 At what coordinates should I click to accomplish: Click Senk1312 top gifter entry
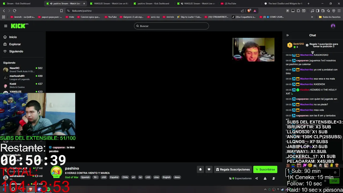[296, 45]
